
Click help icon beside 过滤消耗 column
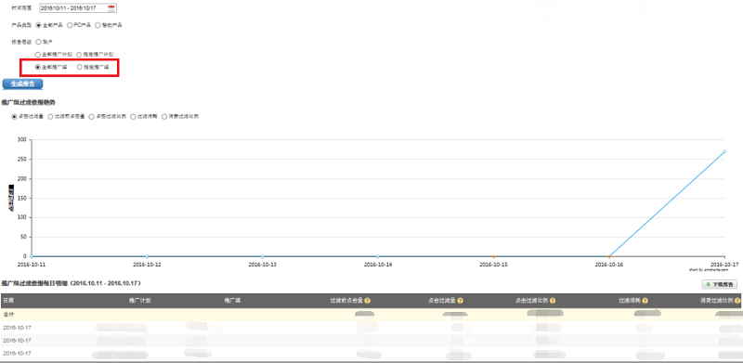pos(645,301)
